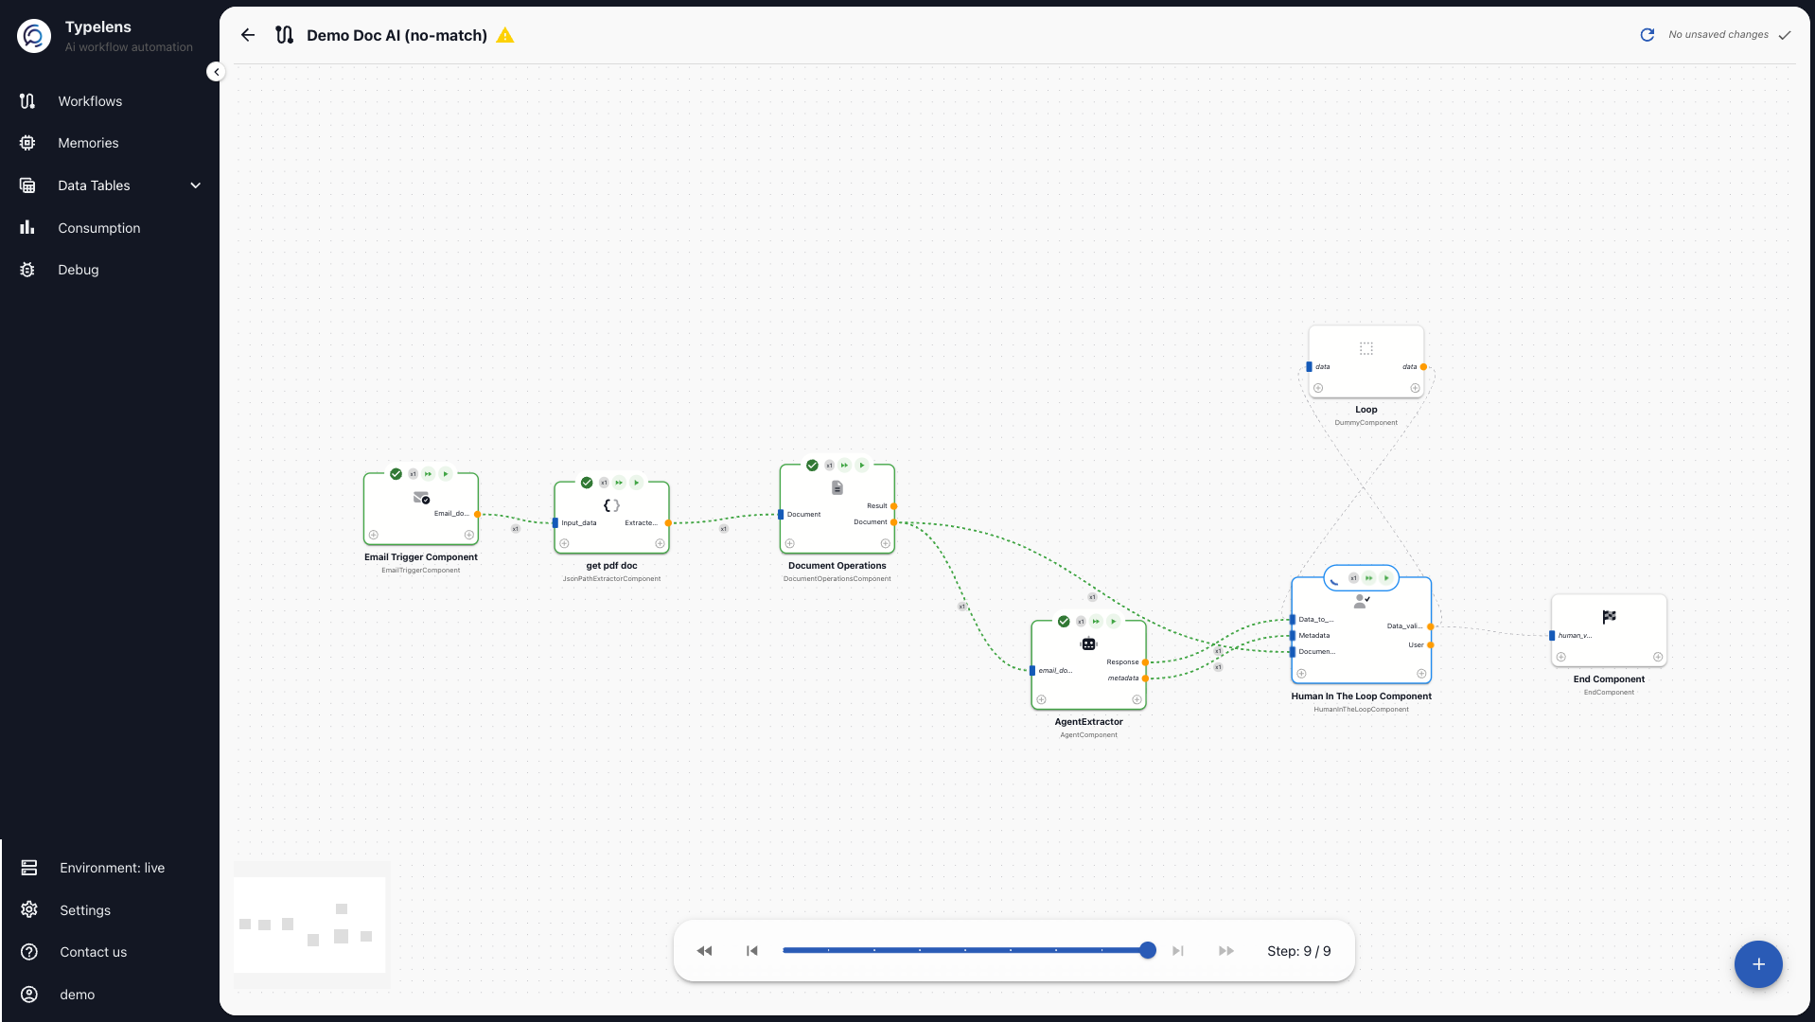Click the Input_data port on get pdf doc
Image resolution: width=1815 pixels, height=1022 pixels.
[x=556, y=522]
